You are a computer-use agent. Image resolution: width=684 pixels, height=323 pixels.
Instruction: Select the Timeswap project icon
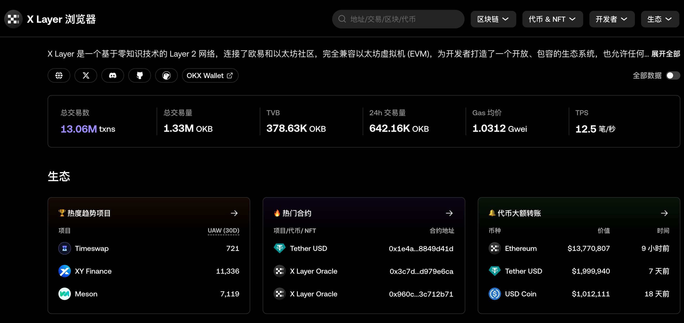pos(65,248)
